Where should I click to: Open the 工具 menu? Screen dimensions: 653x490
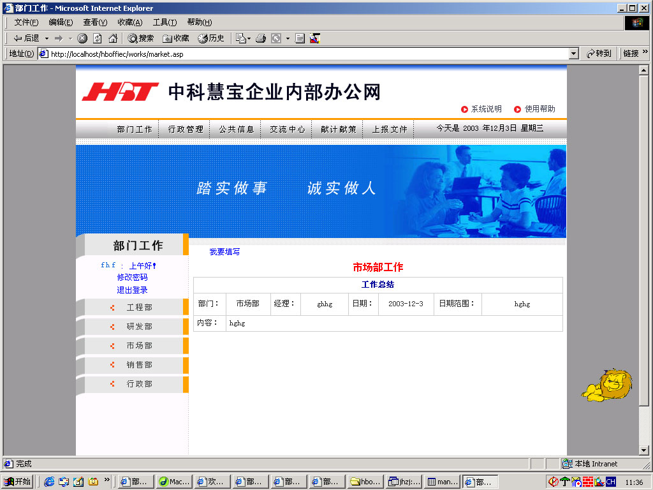point(165,22)
